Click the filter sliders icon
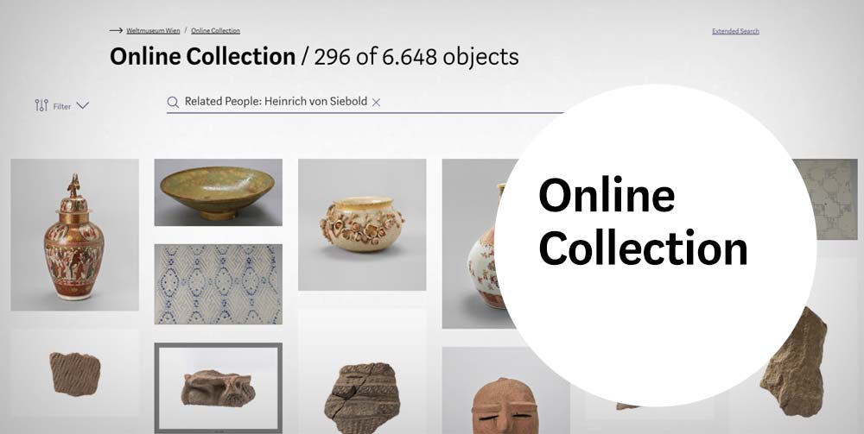Viewport: 864px width, 434px height. pyautogui.click(x=41, y=105)
